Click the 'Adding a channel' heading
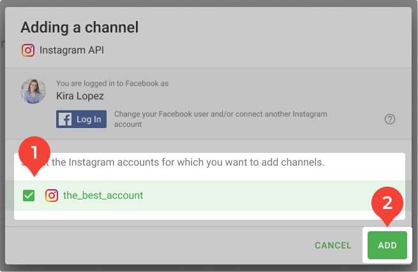Image resolution: width=418 pixels, height=272 pixels. 80,27
